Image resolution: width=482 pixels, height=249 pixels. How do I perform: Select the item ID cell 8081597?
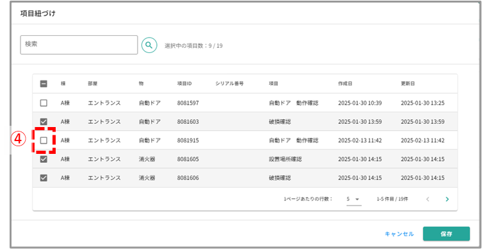click(188, 103)
